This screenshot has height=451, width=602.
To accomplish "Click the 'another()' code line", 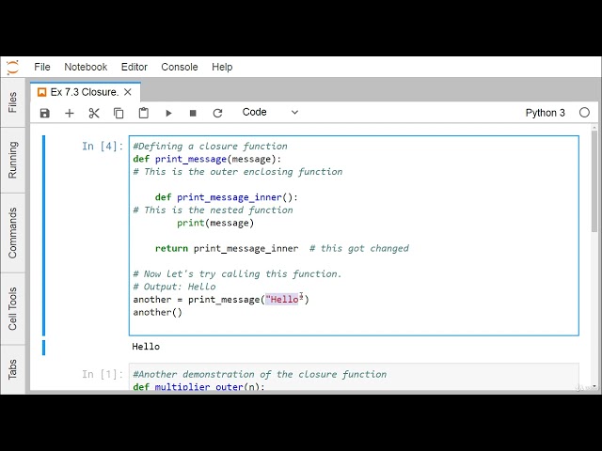I will [158, 312].
